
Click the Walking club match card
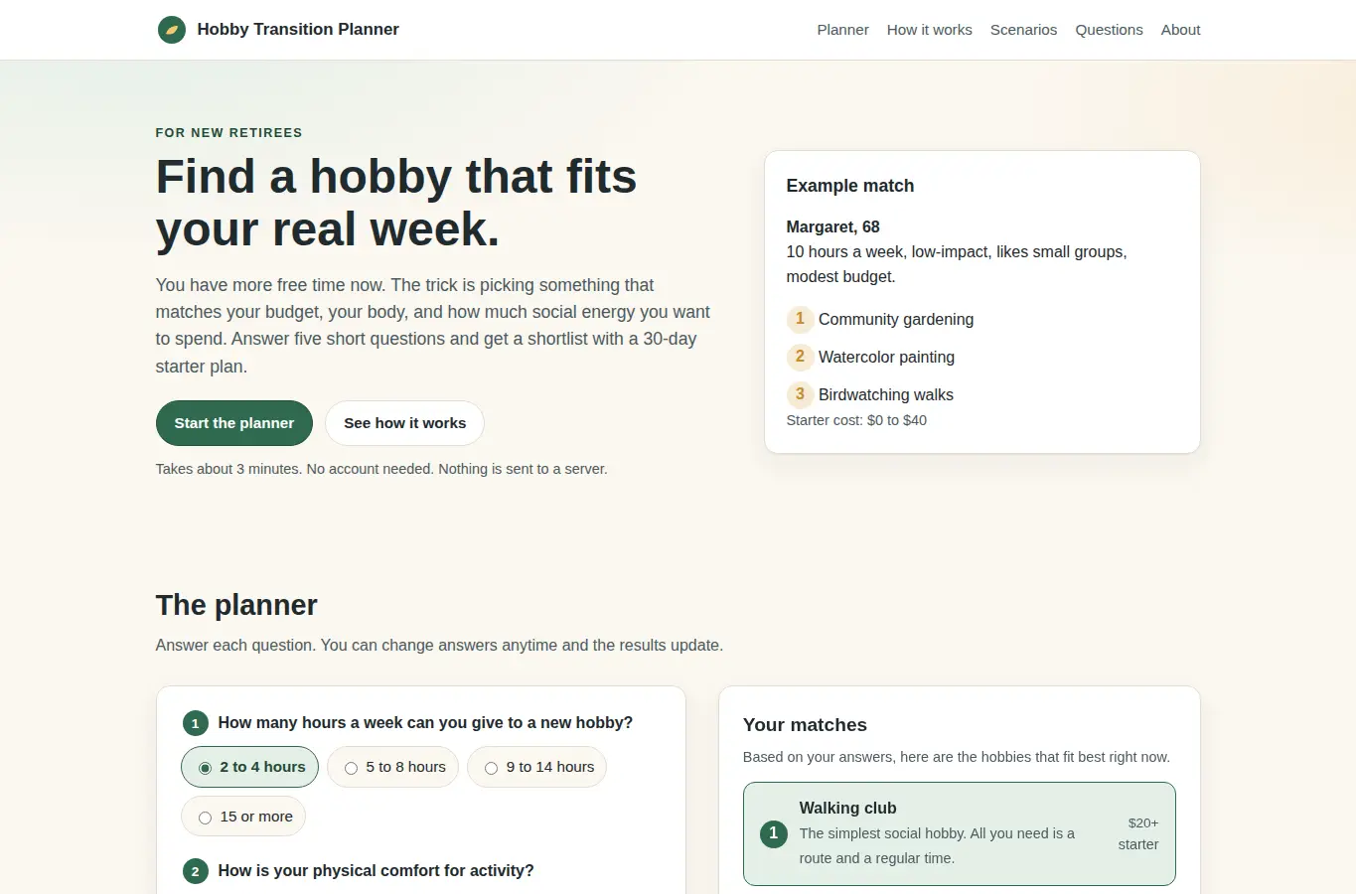coord(960,833)
